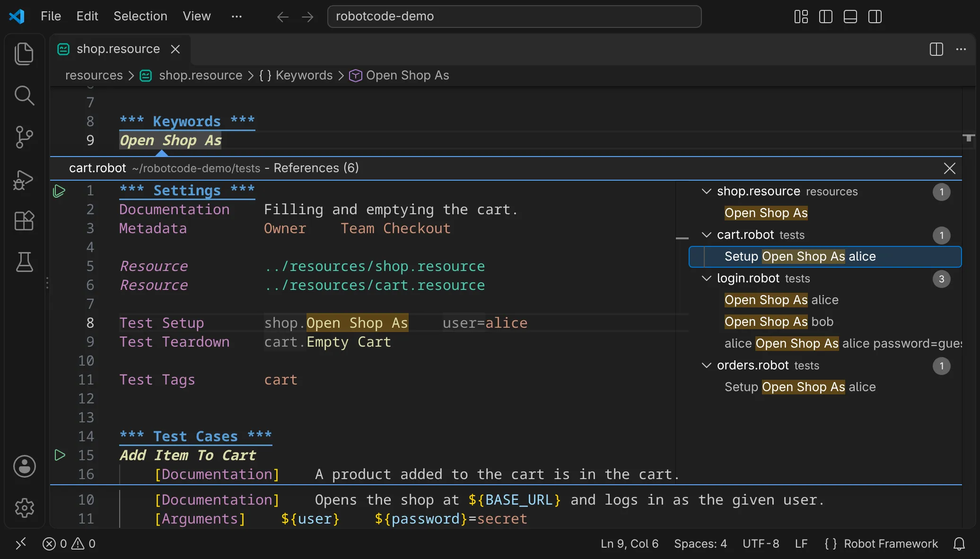Open the Testing flask icon
Viewport: 980px width, 559px height.
pyautogui.click(x=24, y=262)
